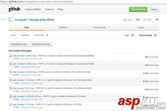Open the mongodb owner link

coord(21,20)
